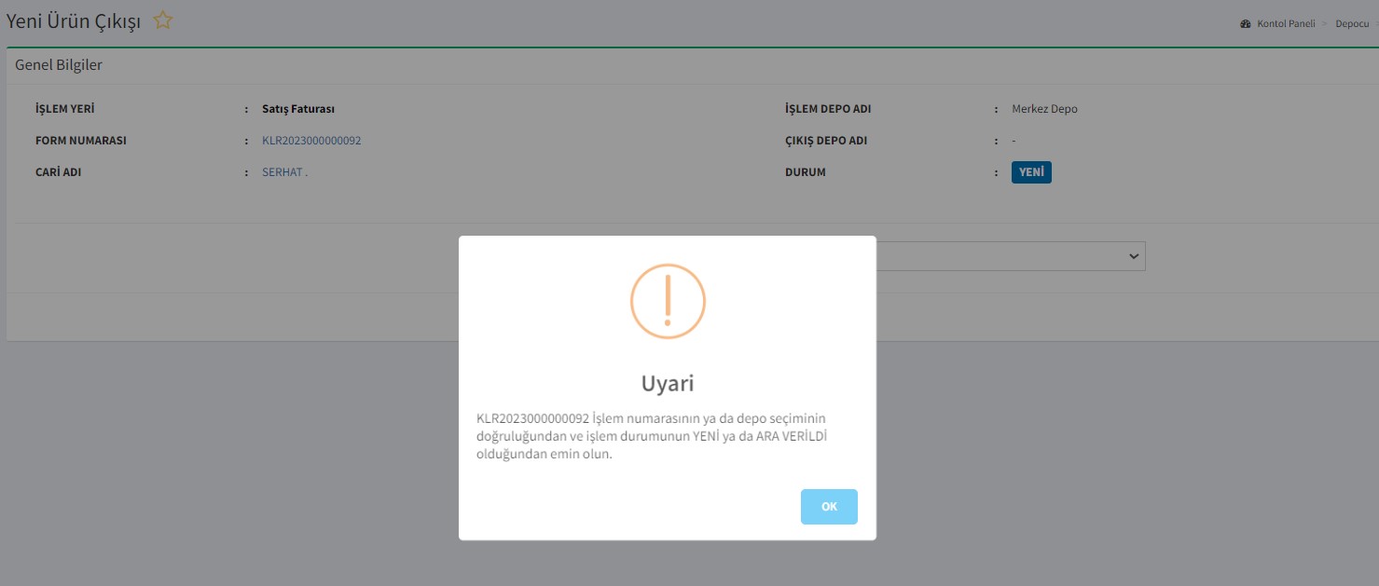Click the DURUM field label

coord(806,172)
